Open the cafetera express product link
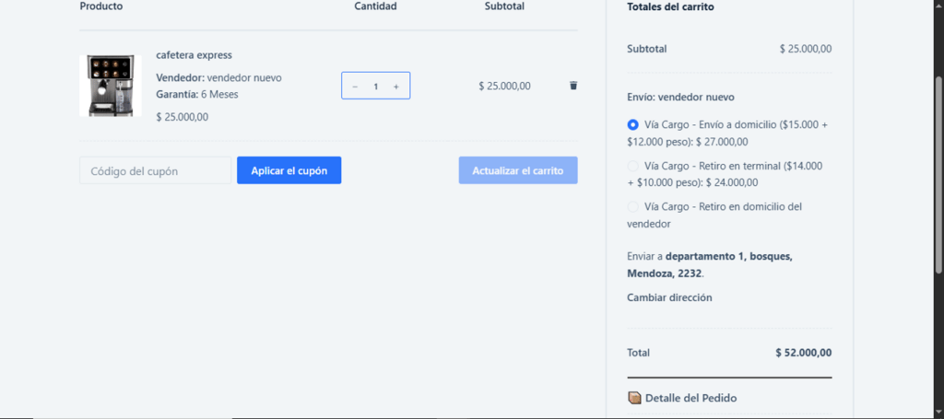 194,55
